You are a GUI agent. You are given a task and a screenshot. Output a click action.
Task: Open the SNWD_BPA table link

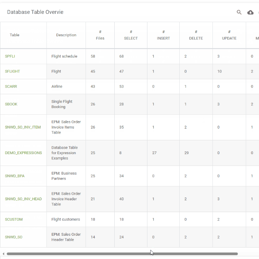[15, 176]
